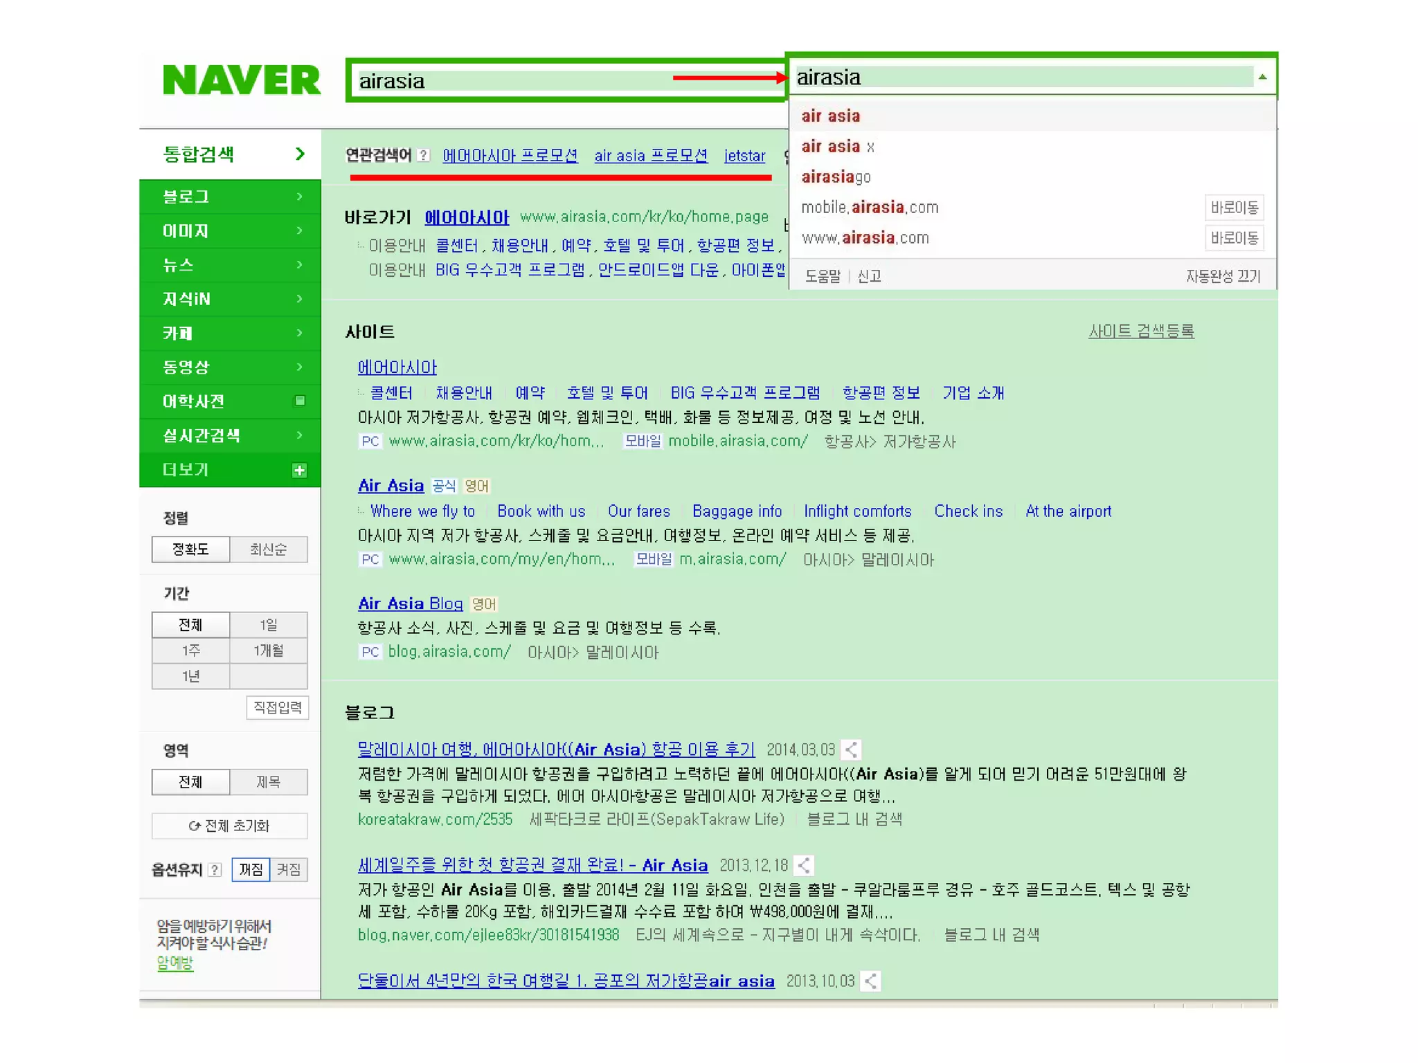Turn option keeping on with 켜짐

click(289, 870)
